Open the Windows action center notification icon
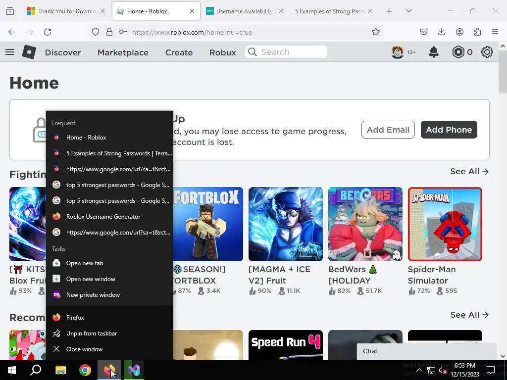 coord(491,370)
